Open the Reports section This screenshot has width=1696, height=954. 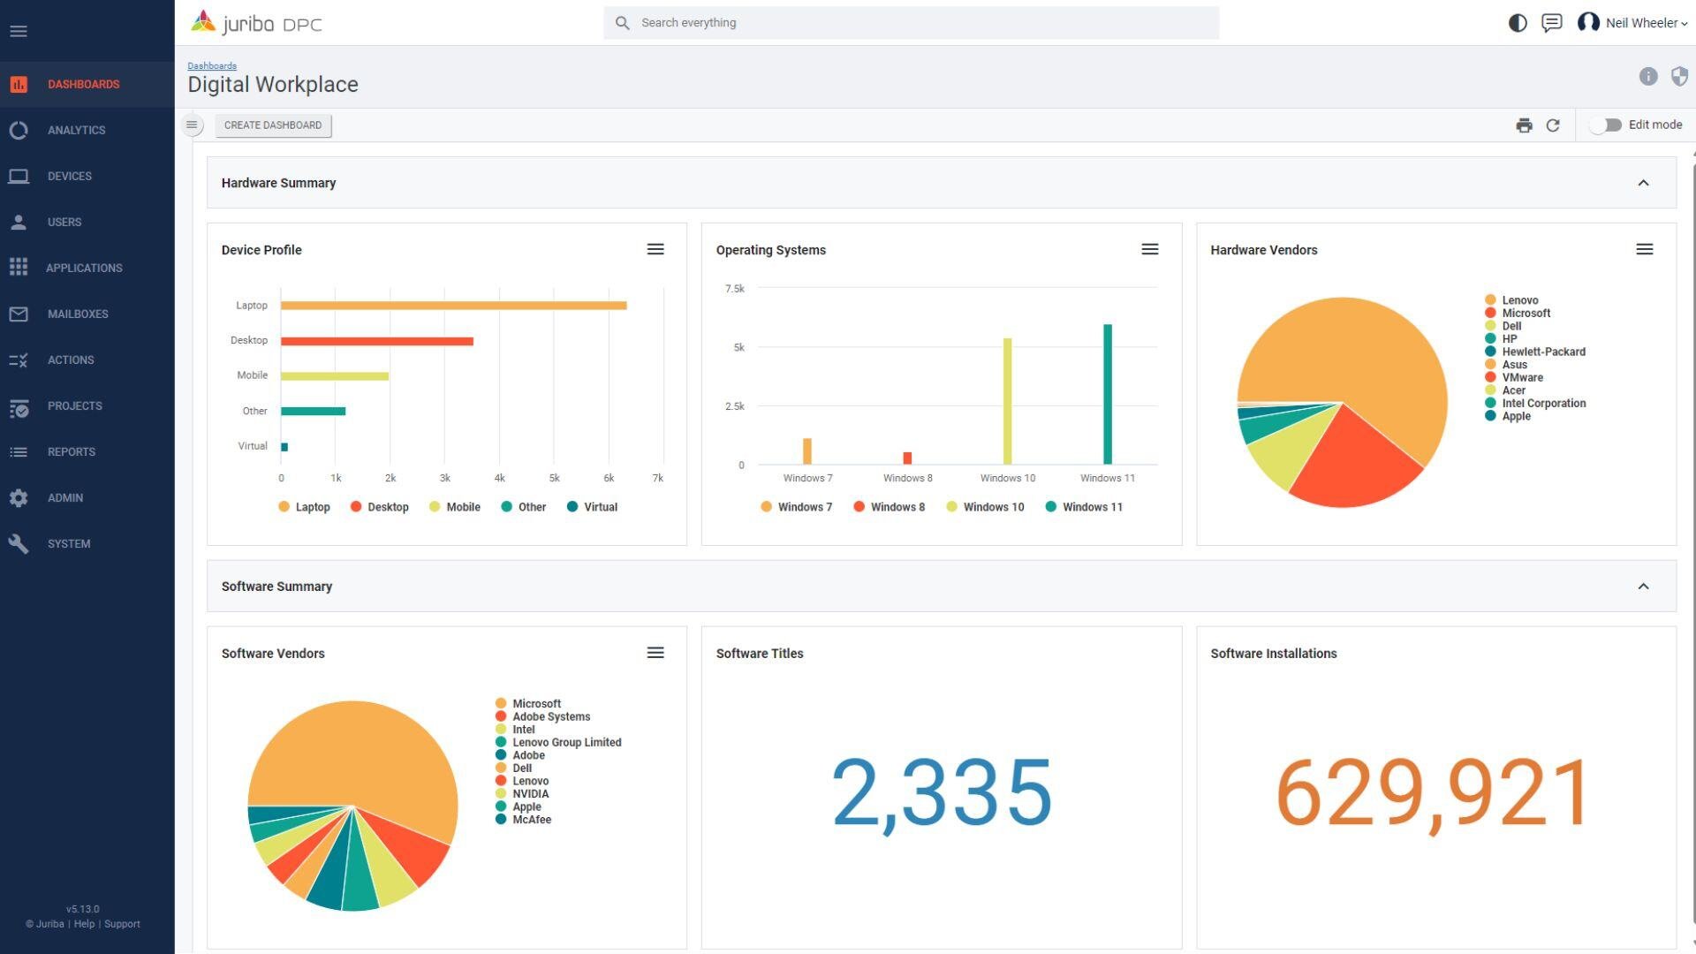(x=71, y=451)
